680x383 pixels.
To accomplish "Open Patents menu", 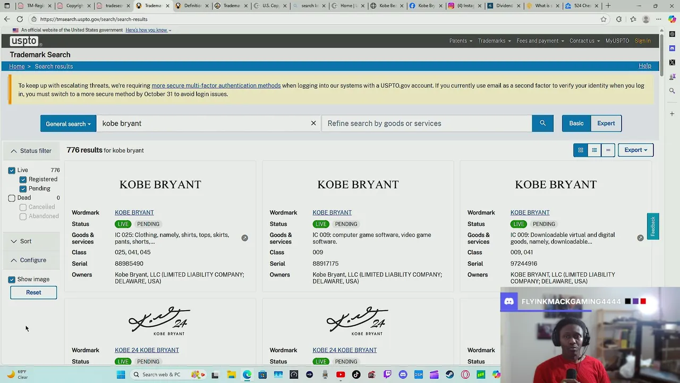I will click(x=461, y=41).
